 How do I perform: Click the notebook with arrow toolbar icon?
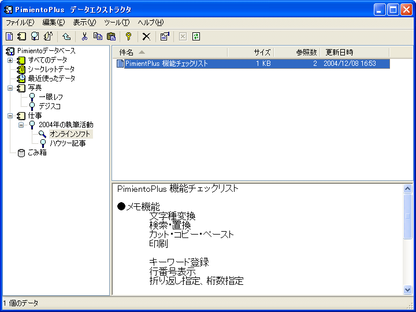click(49, 36)
